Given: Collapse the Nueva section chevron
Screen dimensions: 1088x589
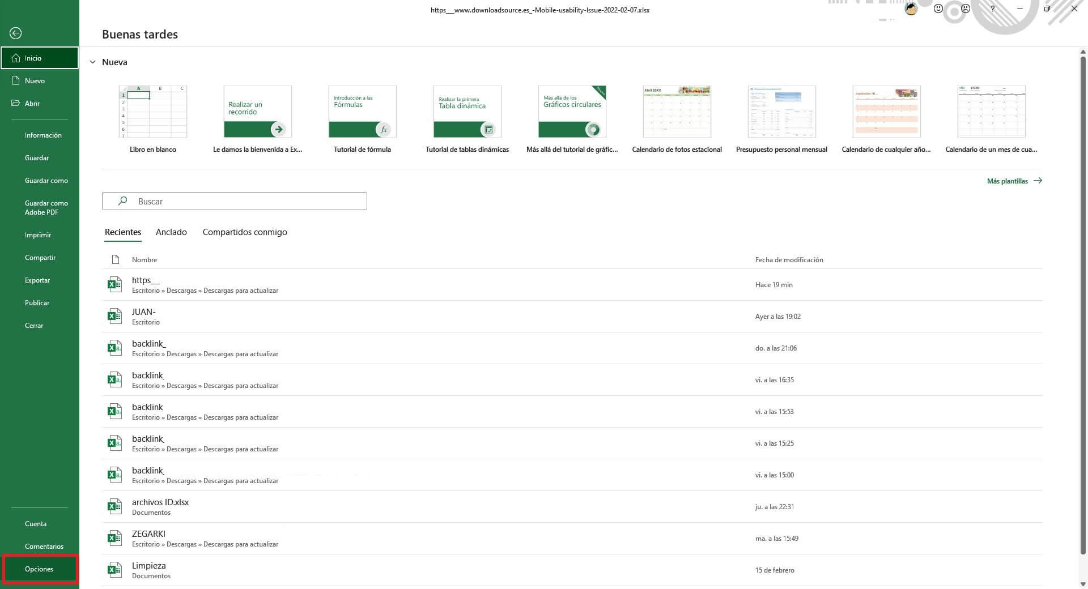Looking at the screenshot, I should (92, 62).
